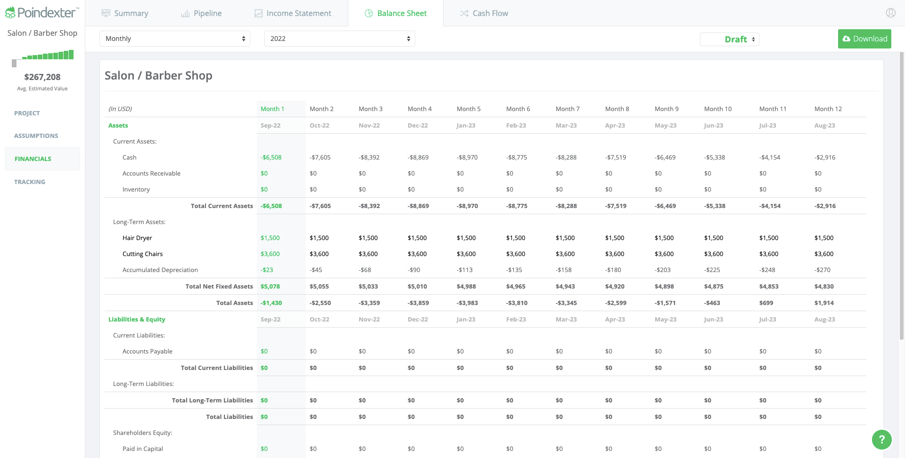
Task: Click the Accounts Payable row label
Action: [x=148, y=351]
